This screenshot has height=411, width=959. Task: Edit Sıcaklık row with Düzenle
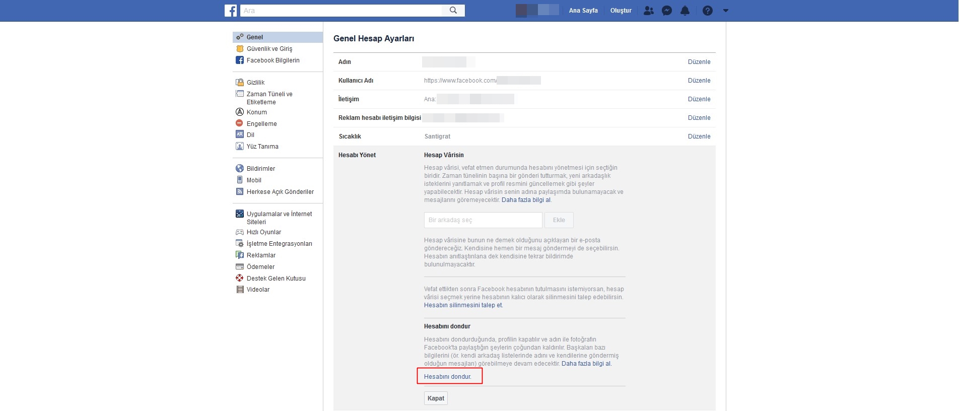[x=699, y=136]
